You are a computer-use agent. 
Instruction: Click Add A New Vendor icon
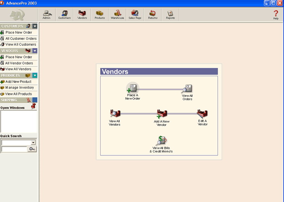coord(162,114)
